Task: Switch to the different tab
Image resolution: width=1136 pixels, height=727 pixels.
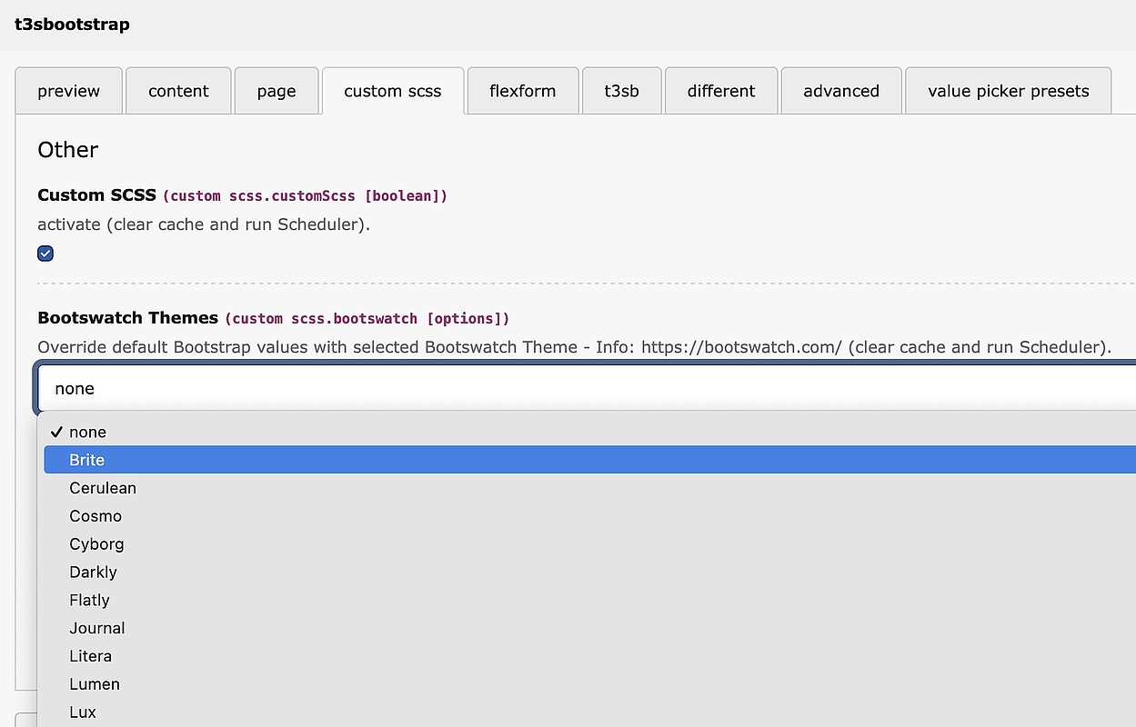Action: coord(721,91)
